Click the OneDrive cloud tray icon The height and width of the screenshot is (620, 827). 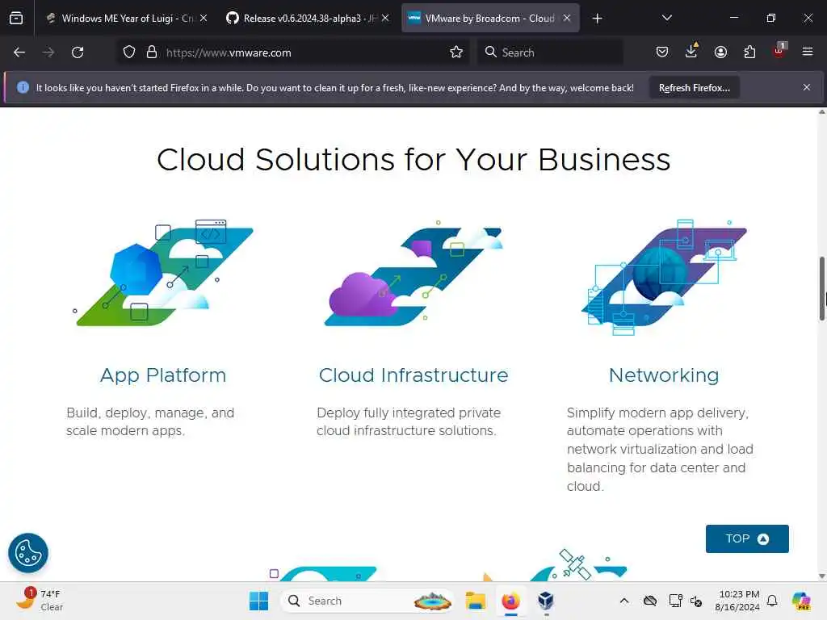tap(650, 601)
